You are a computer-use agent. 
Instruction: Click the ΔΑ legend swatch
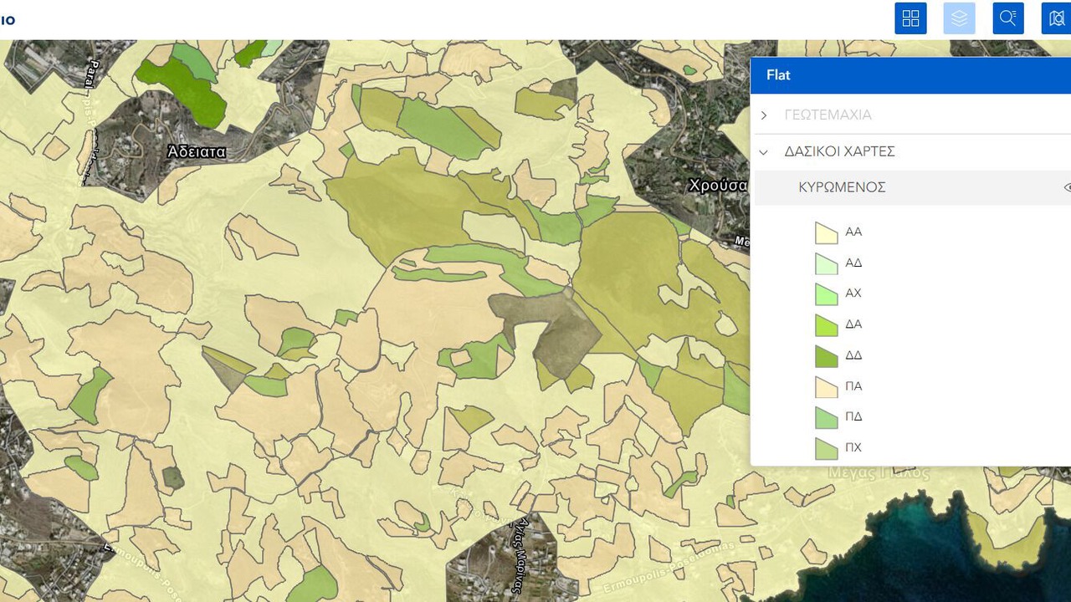point(826,325)
